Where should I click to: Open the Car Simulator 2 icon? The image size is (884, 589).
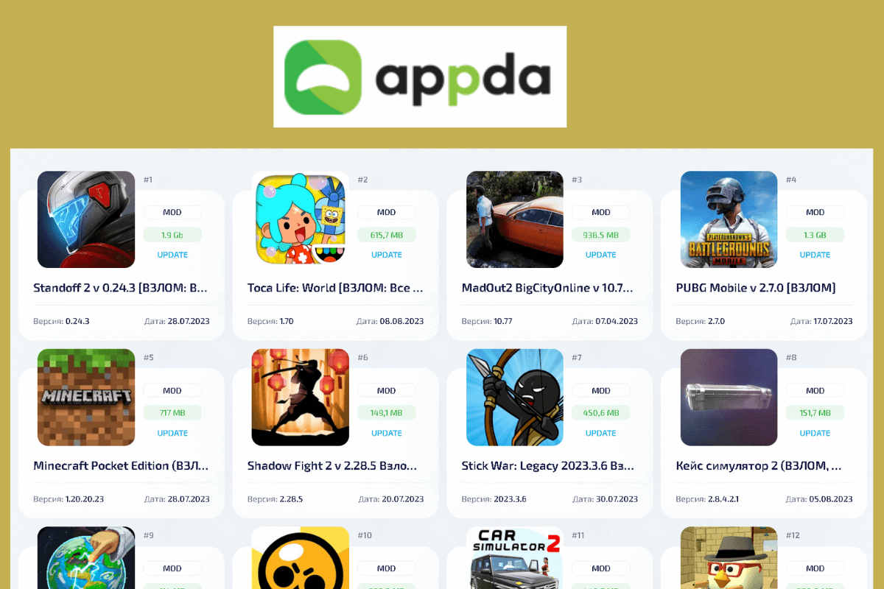515,557
